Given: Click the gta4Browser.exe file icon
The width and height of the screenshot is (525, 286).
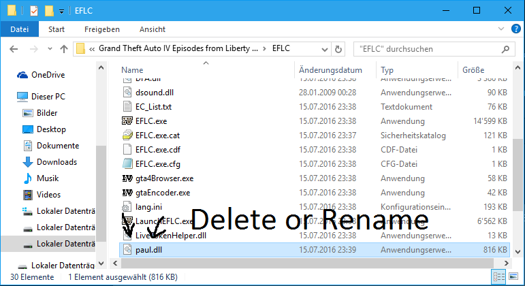Looking at the screenshot, I should [x=127, y=178].
